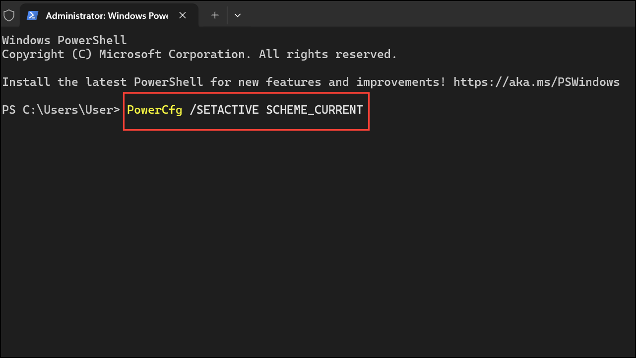Click the Microsoft Corporation text

(x=172, y=54)
